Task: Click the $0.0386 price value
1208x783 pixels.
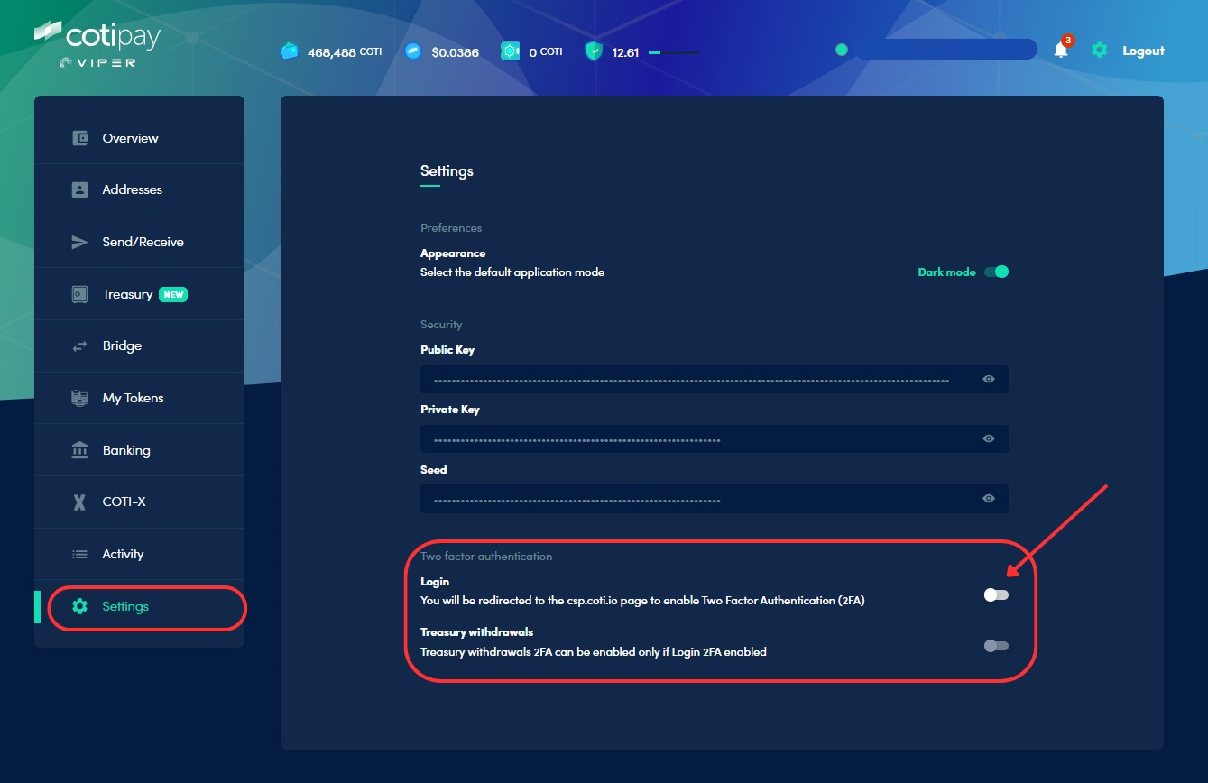Action: [x=455, y=52]
